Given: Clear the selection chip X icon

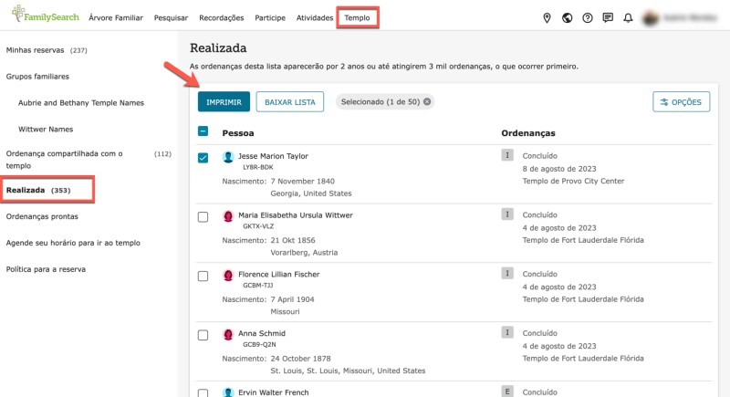Looking at the screenshot, I should [x=427, y=101].
